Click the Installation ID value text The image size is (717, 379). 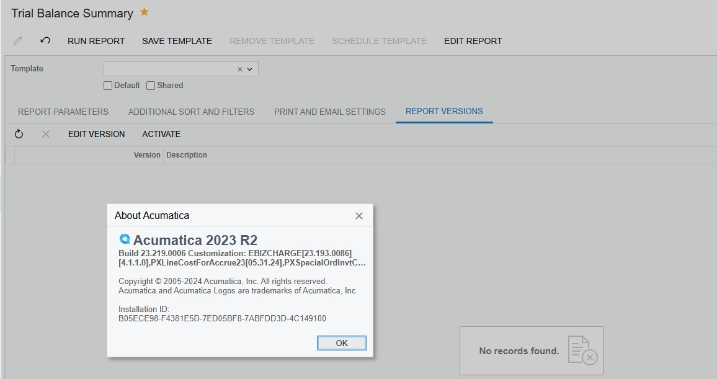pos(222,319)
